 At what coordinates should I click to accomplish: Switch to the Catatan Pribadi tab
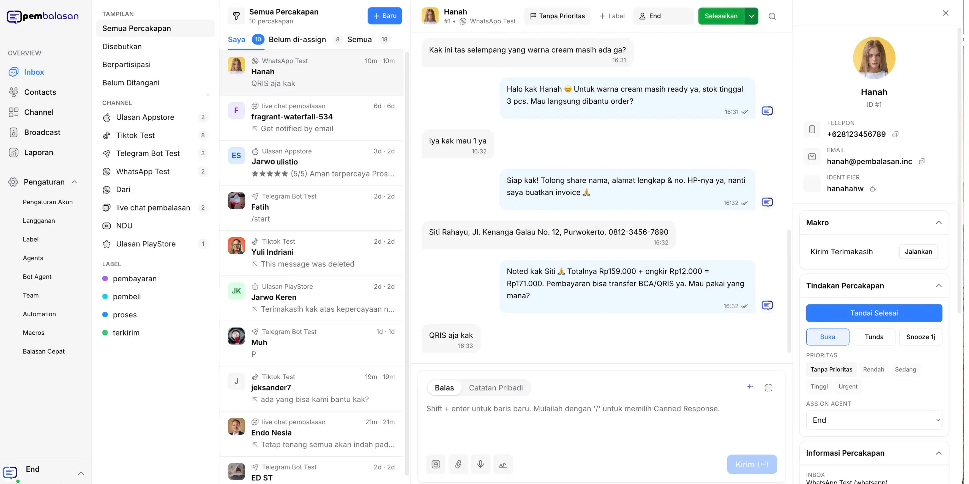click(496, 388)
